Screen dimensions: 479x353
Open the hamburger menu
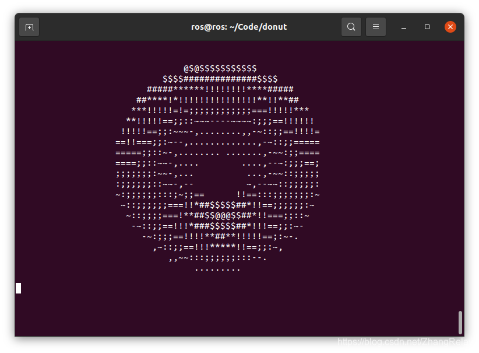pyautogui.click(x=376, y=27)
